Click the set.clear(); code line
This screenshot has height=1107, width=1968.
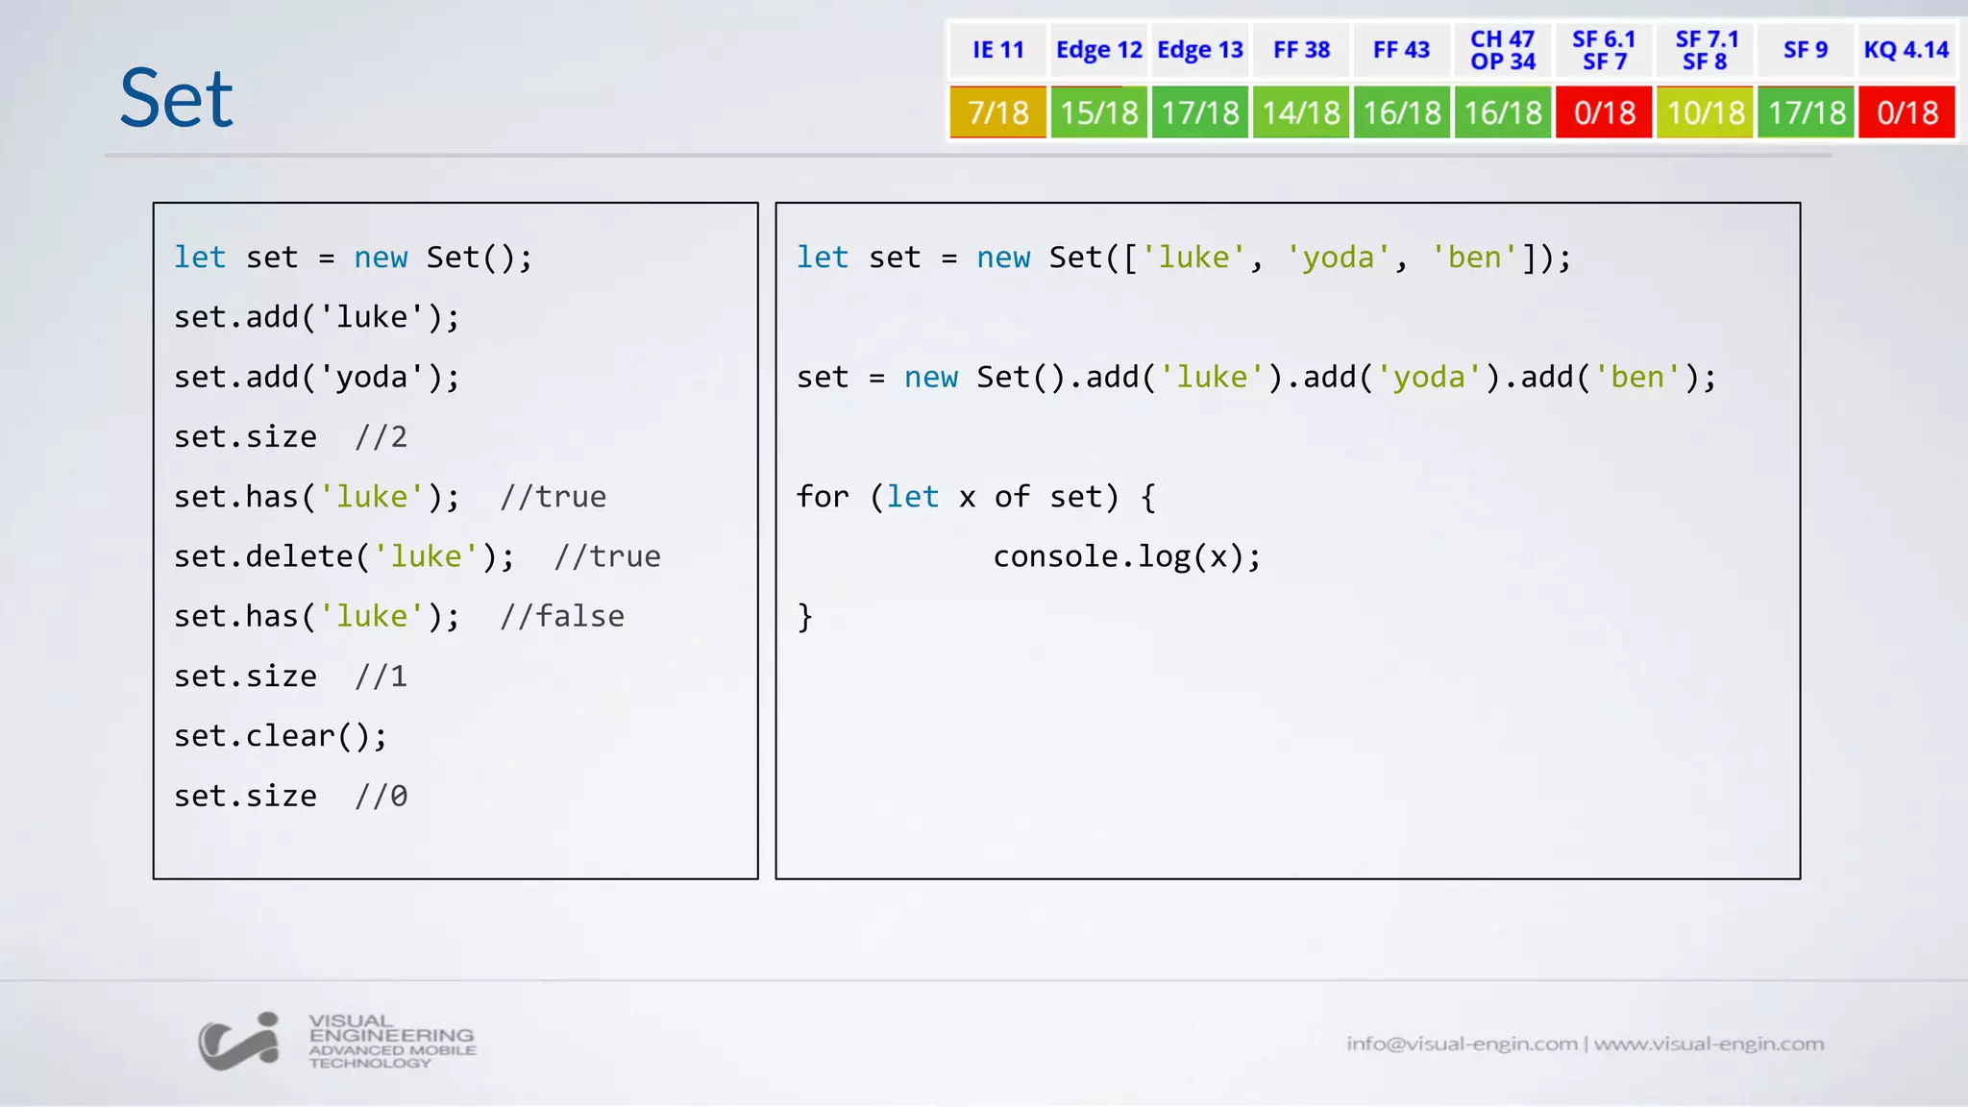pos(281,736)
